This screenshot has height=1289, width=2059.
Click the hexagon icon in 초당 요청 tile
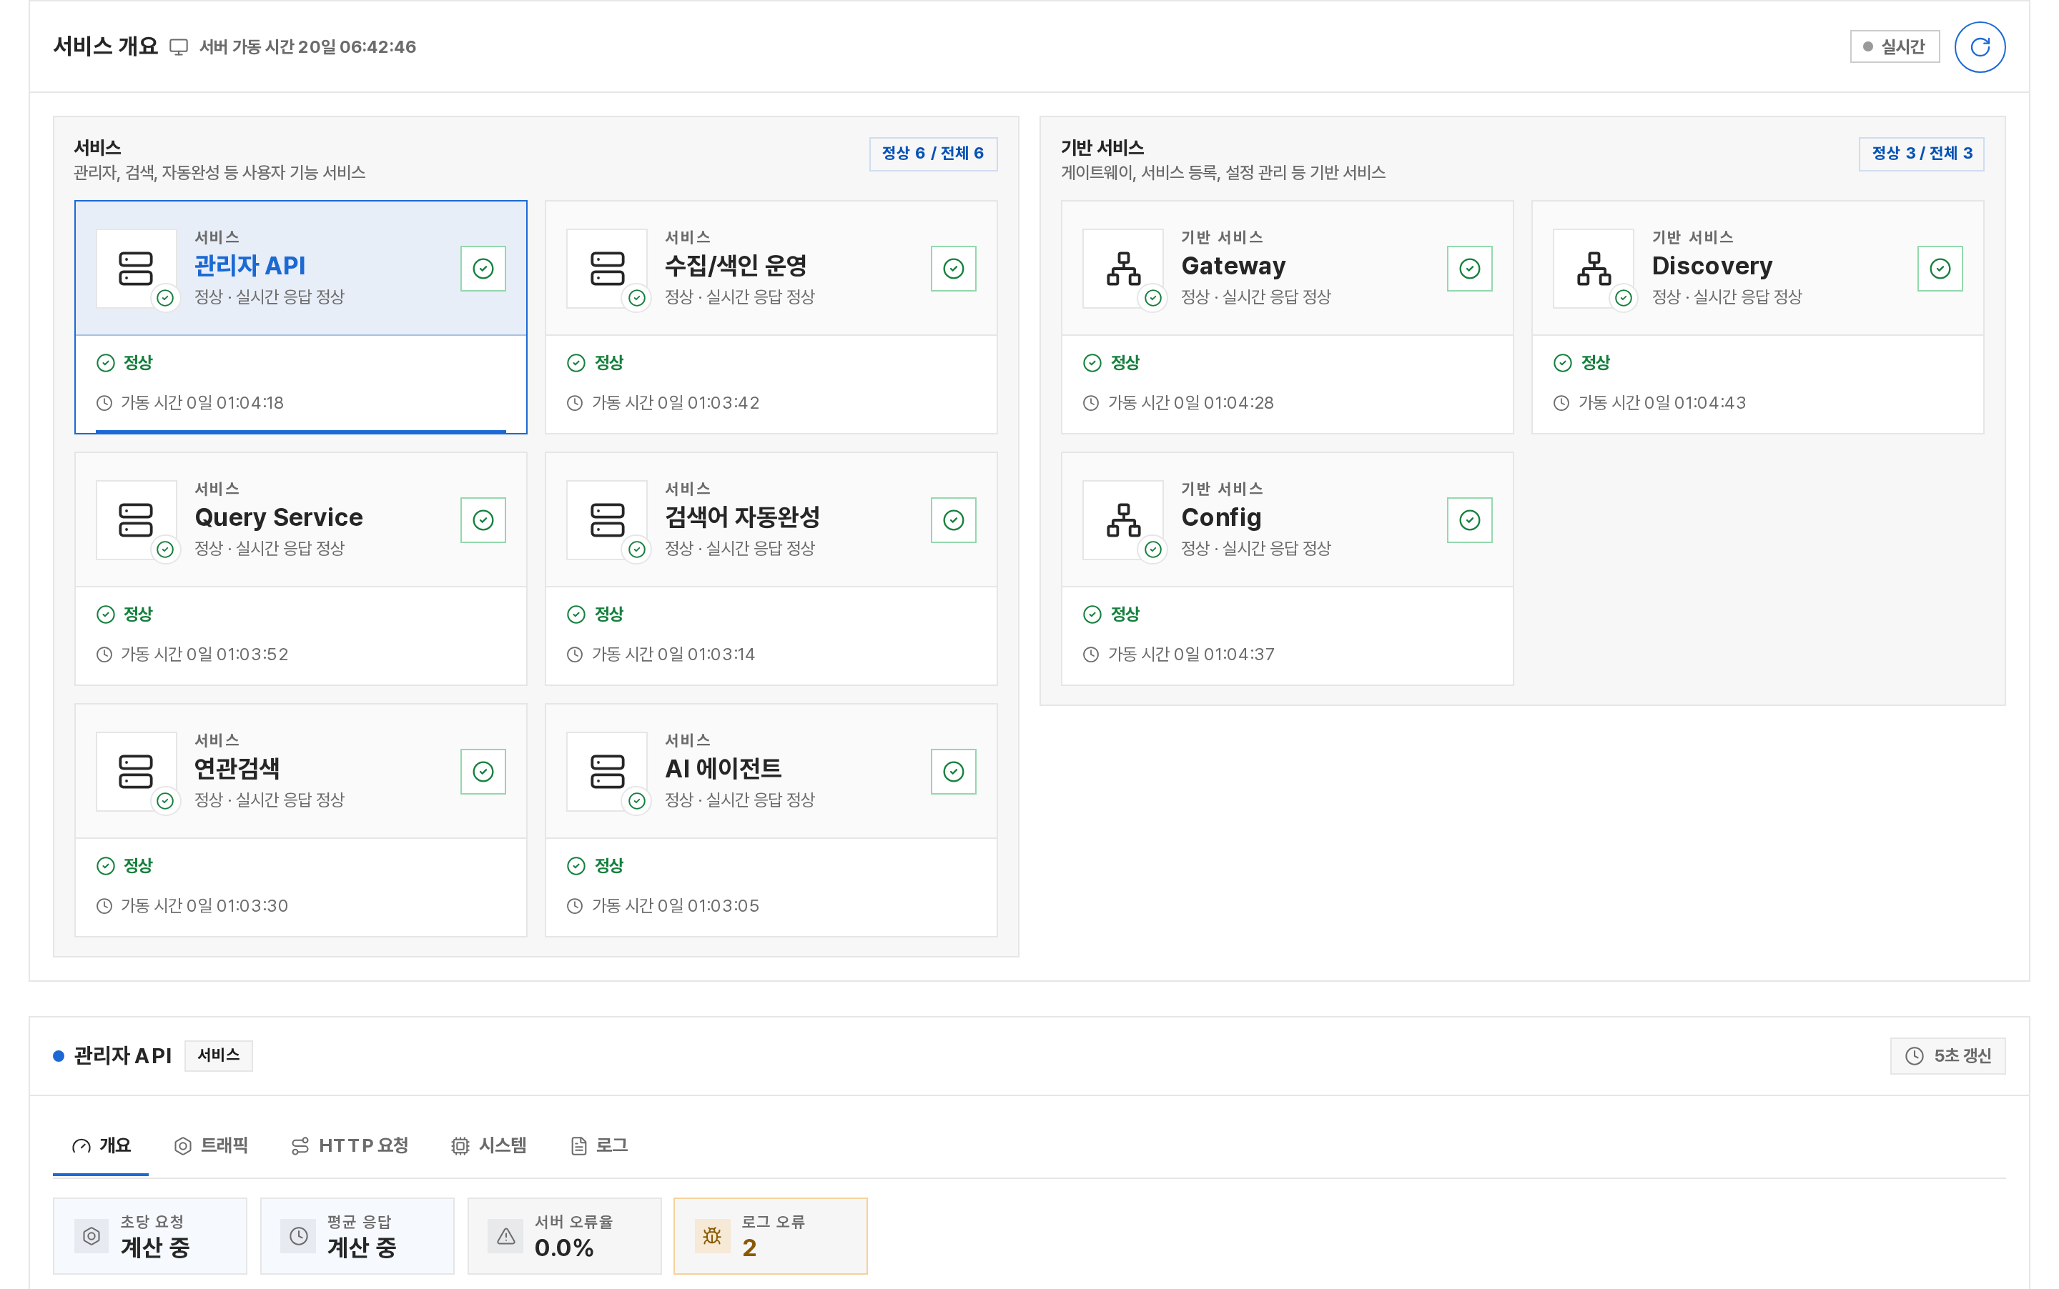pyautogui.click(x=92, y=1235)
